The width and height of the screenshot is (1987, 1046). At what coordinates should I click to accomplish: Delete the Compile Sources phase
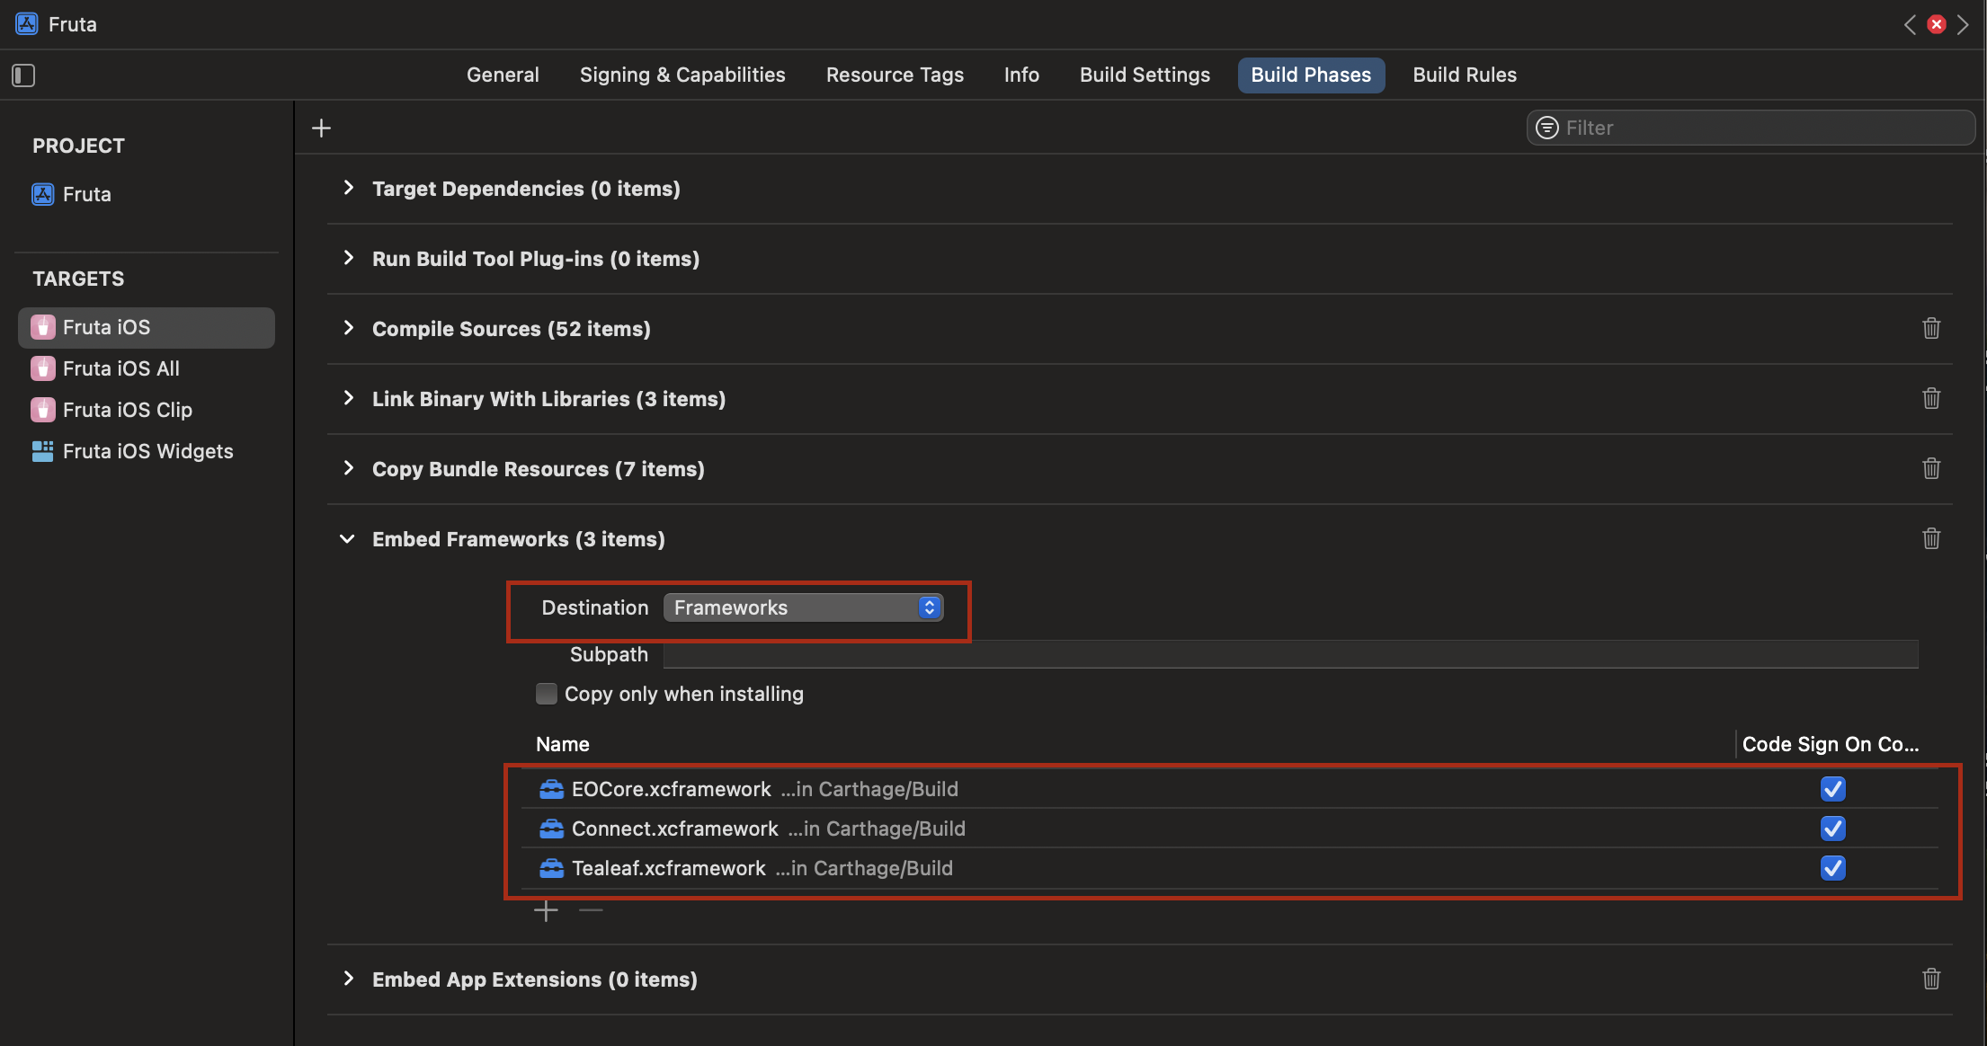1931,328
